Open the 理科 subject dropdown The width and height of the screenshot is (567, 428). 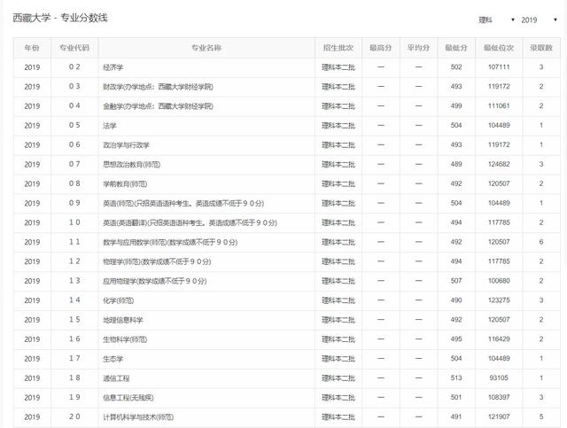pos(496,19)
